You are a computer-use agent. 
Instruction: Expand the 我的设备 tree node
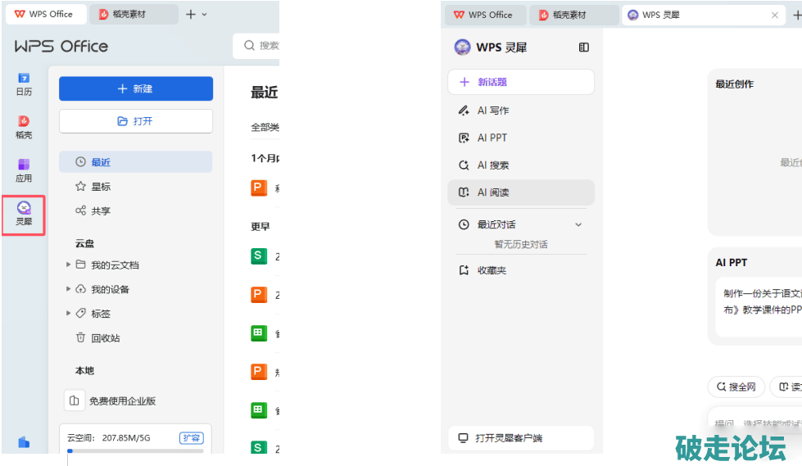tap(68, 289)
